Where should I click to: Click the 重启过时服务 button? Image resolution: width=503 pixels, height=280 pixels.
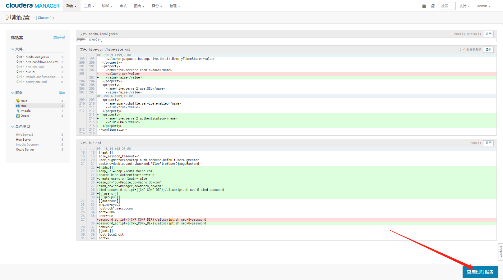[480, 272]
